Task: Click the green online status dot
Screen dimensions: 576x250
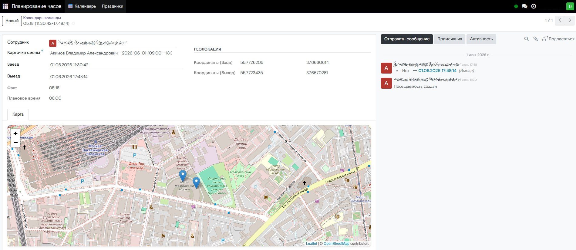Action: (516, 6)
